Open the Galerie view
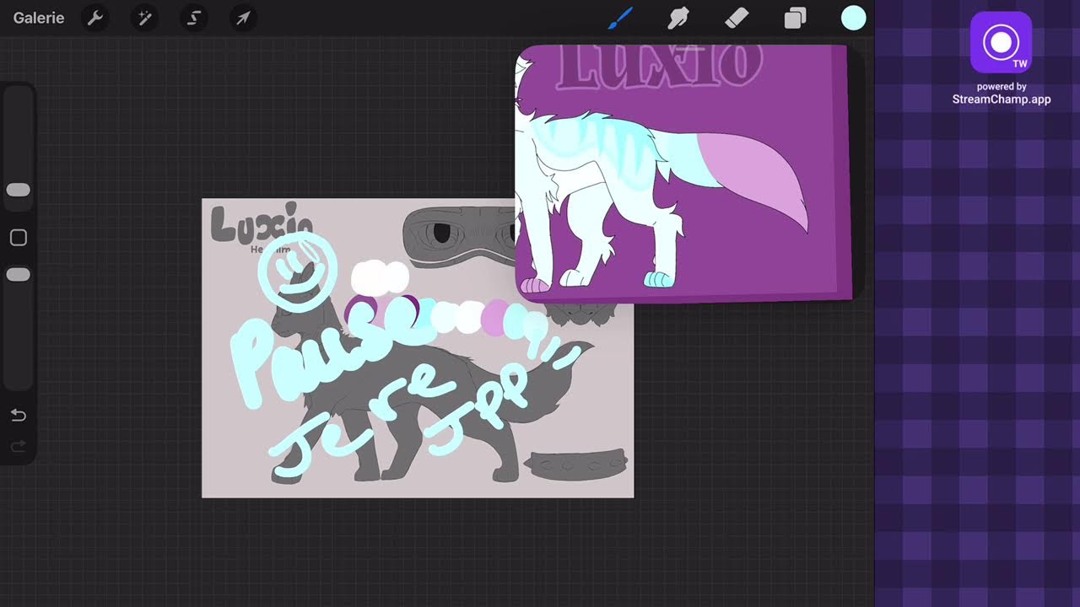 (x=39, y=18)
